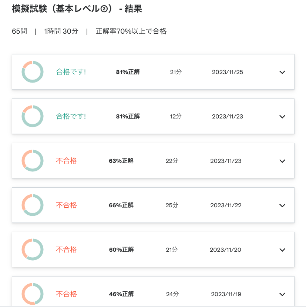
Task: Click the 46%正解 score text
Action: pyautogui.click(x=121, y=294)
